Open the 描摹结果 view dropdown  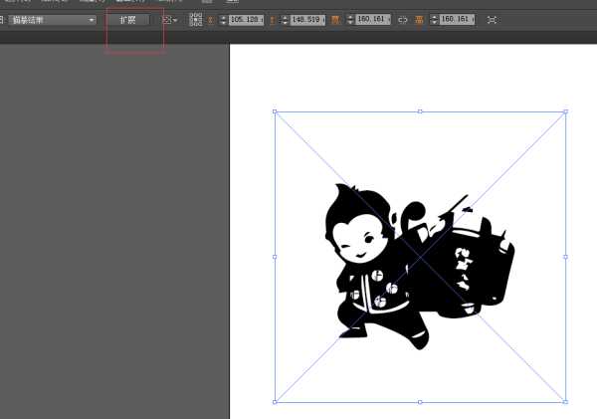(x=52, y=20)
